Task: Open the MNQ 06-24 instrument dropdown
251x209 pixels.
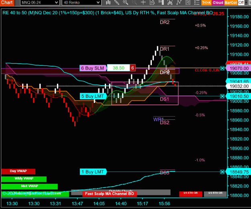Action: pos(40,2)
